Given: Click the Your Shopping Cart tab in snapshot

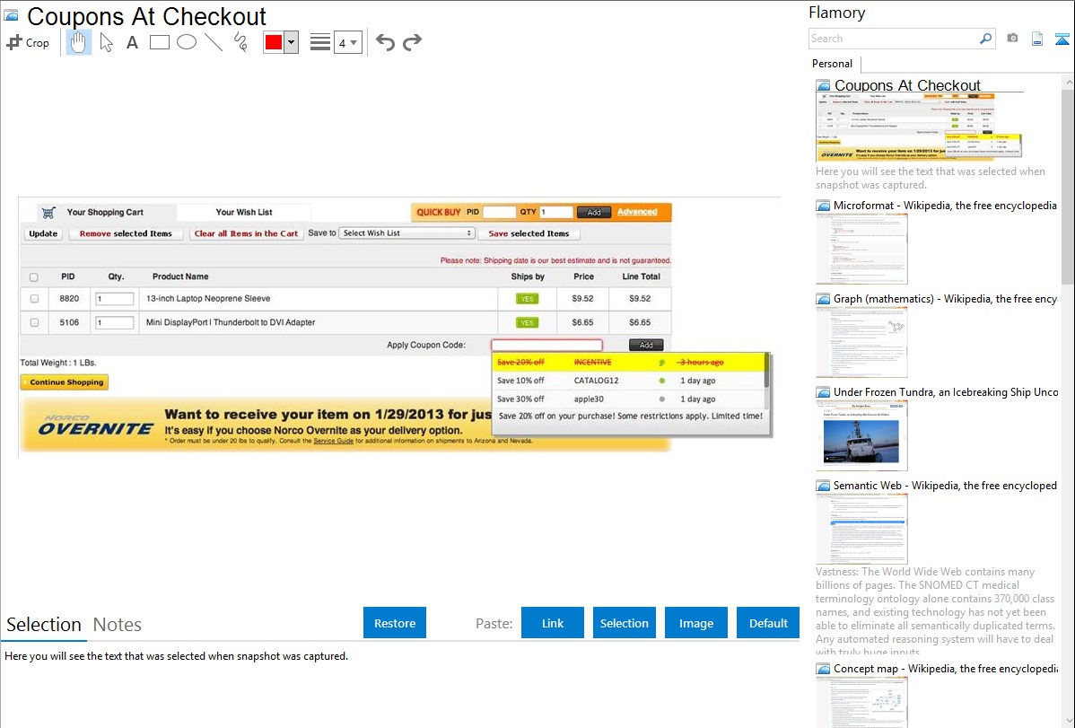Looking at the screenshot, I should coord(105,212).
